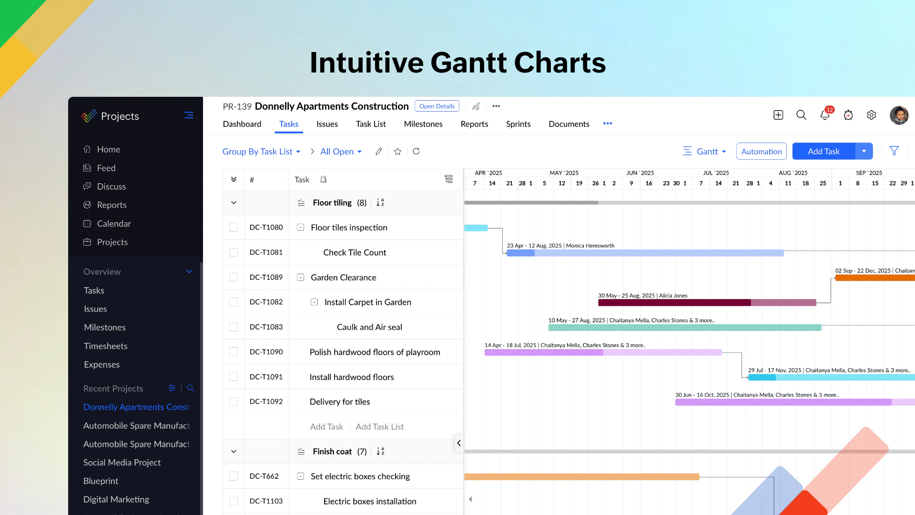Open the search icon near the top right

tap(801, 115)
